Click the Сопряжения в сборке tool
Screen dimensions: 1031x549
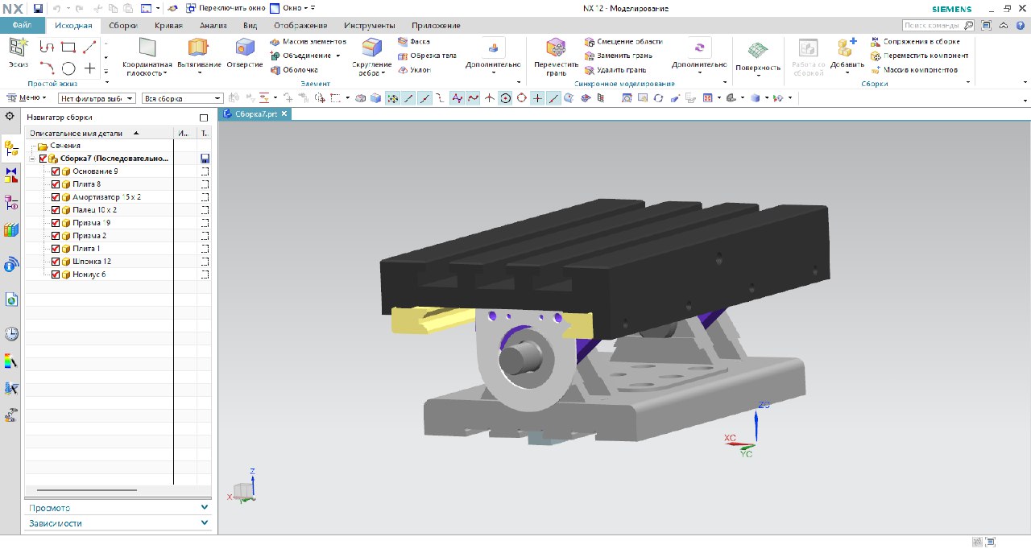pyautogui.click(x=915, y=41)
